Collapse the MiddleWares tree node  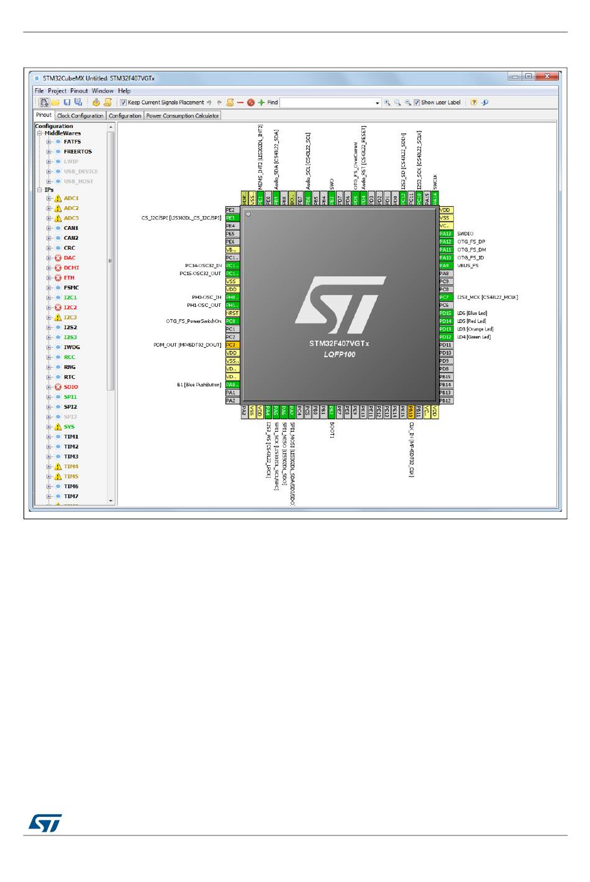coord(39,134)
